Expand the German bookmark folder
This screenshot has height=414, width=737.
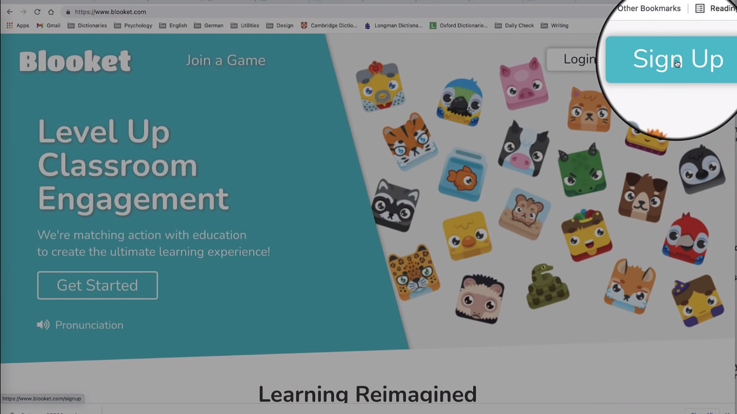pos(209,25)
